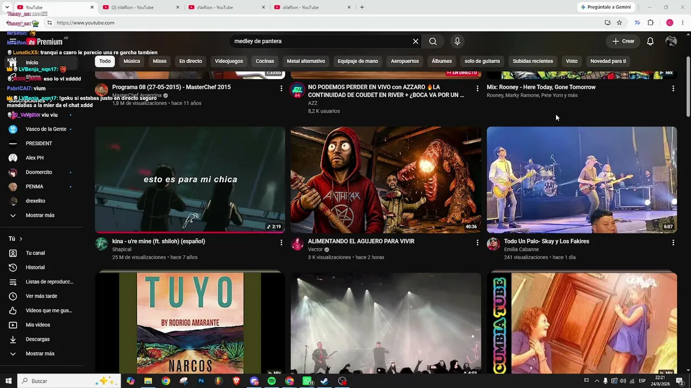Screen dimensions: 691x388
Task: Open the Shapical channel avatar
Action: 101,244
